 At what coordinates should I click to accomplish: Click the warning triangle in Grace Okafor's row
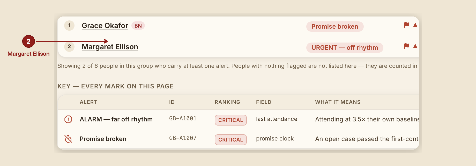tap(415, 25)
